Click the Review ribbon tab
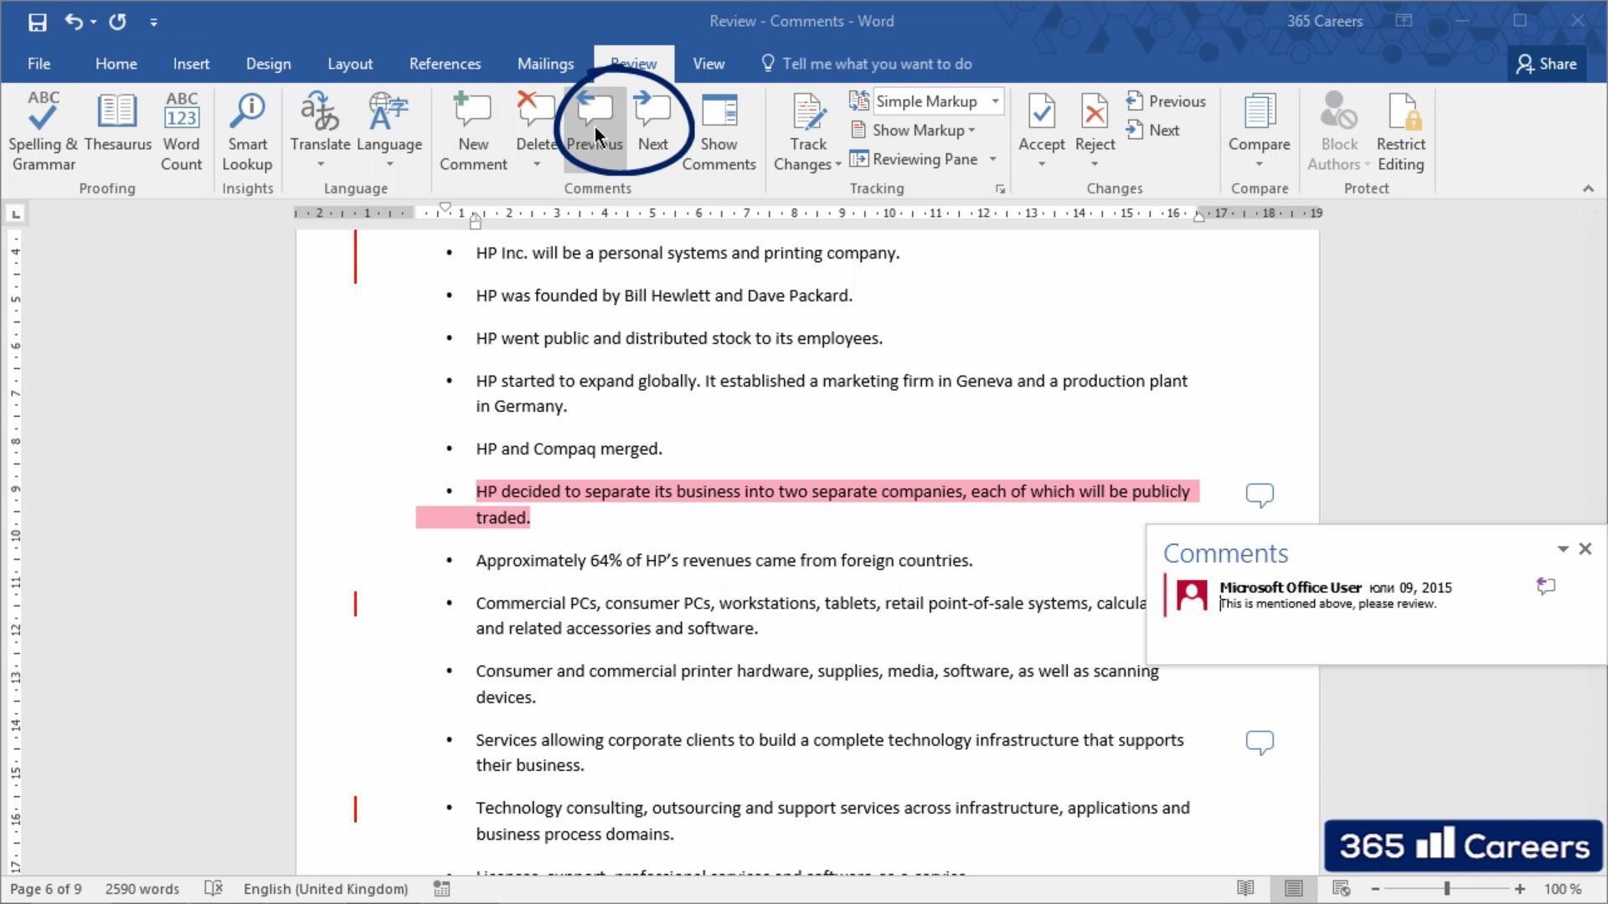Image resolution: width=1608 pixels, height=904 pixels. pos(634,63)
